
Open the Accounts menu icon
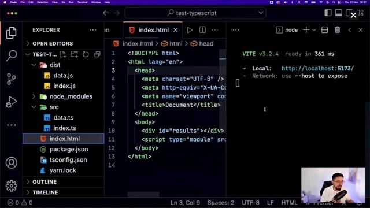[12, 163]
